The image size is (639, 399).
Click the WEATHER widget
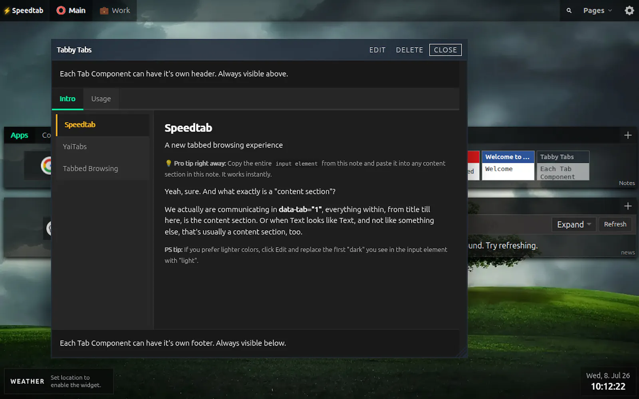click(59, 381)
